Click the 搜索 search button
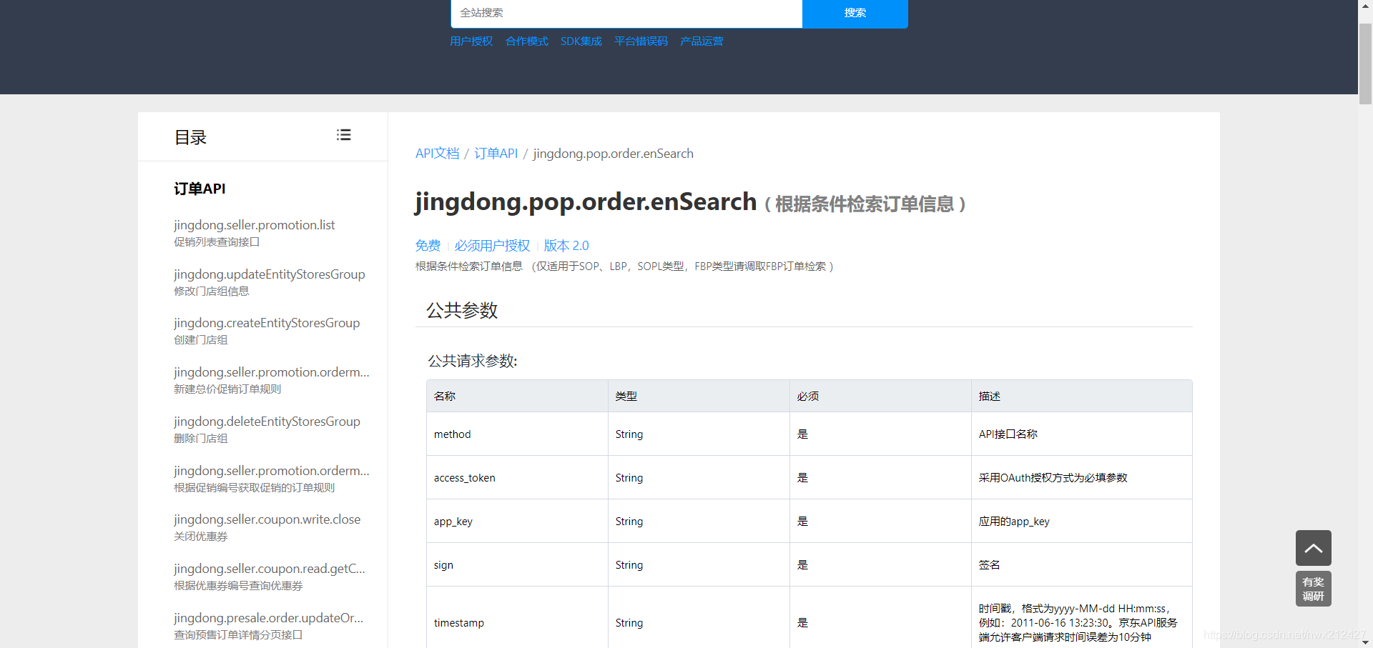The height and width of the screenshot is (648, 1373). tap(855, 13)
